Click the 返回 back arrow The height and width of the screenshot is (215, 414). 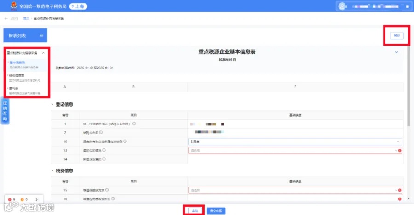(x=6, y=18)
